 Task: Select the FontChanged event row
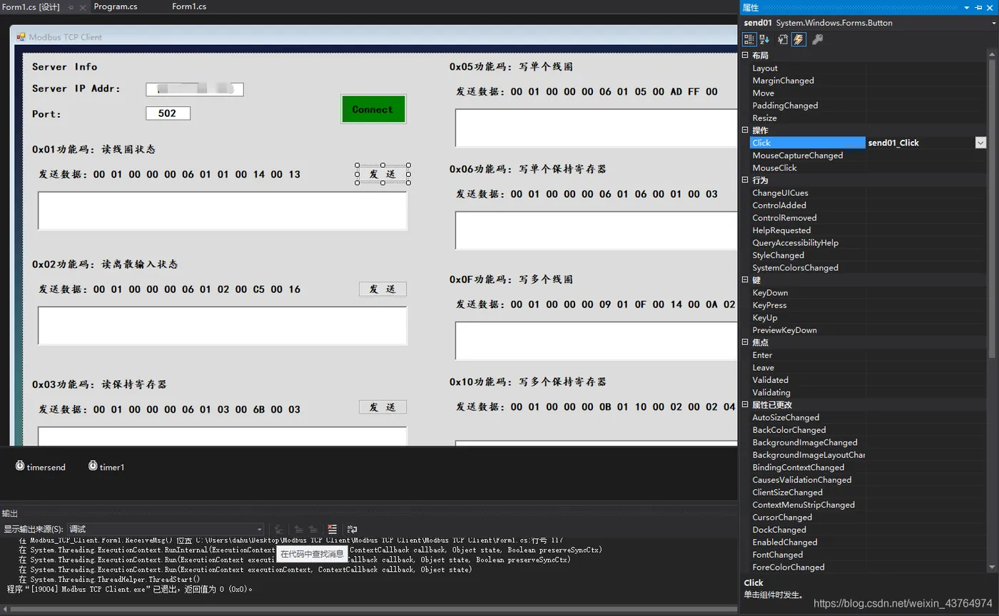pyautogui.click(x=868, y=555)
